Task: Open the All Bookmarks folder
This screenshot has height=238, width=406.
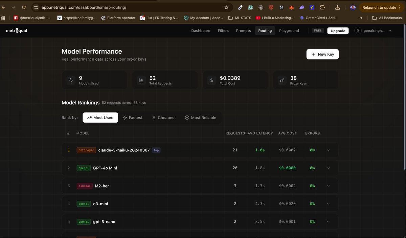Action: 387,18
